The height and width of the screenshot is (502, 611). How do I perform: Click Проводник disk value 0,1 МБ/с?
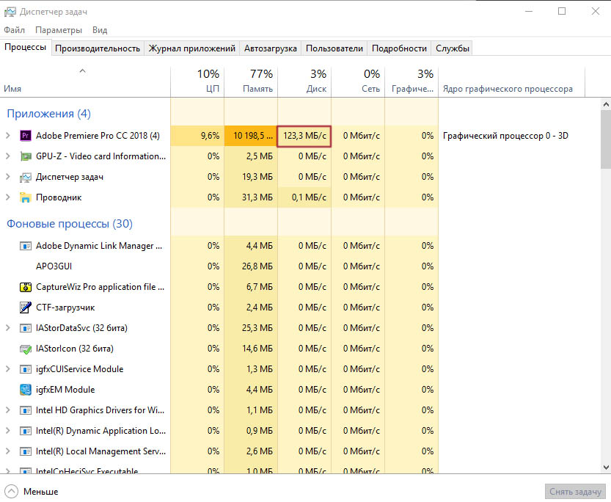(x=304, y=197)
